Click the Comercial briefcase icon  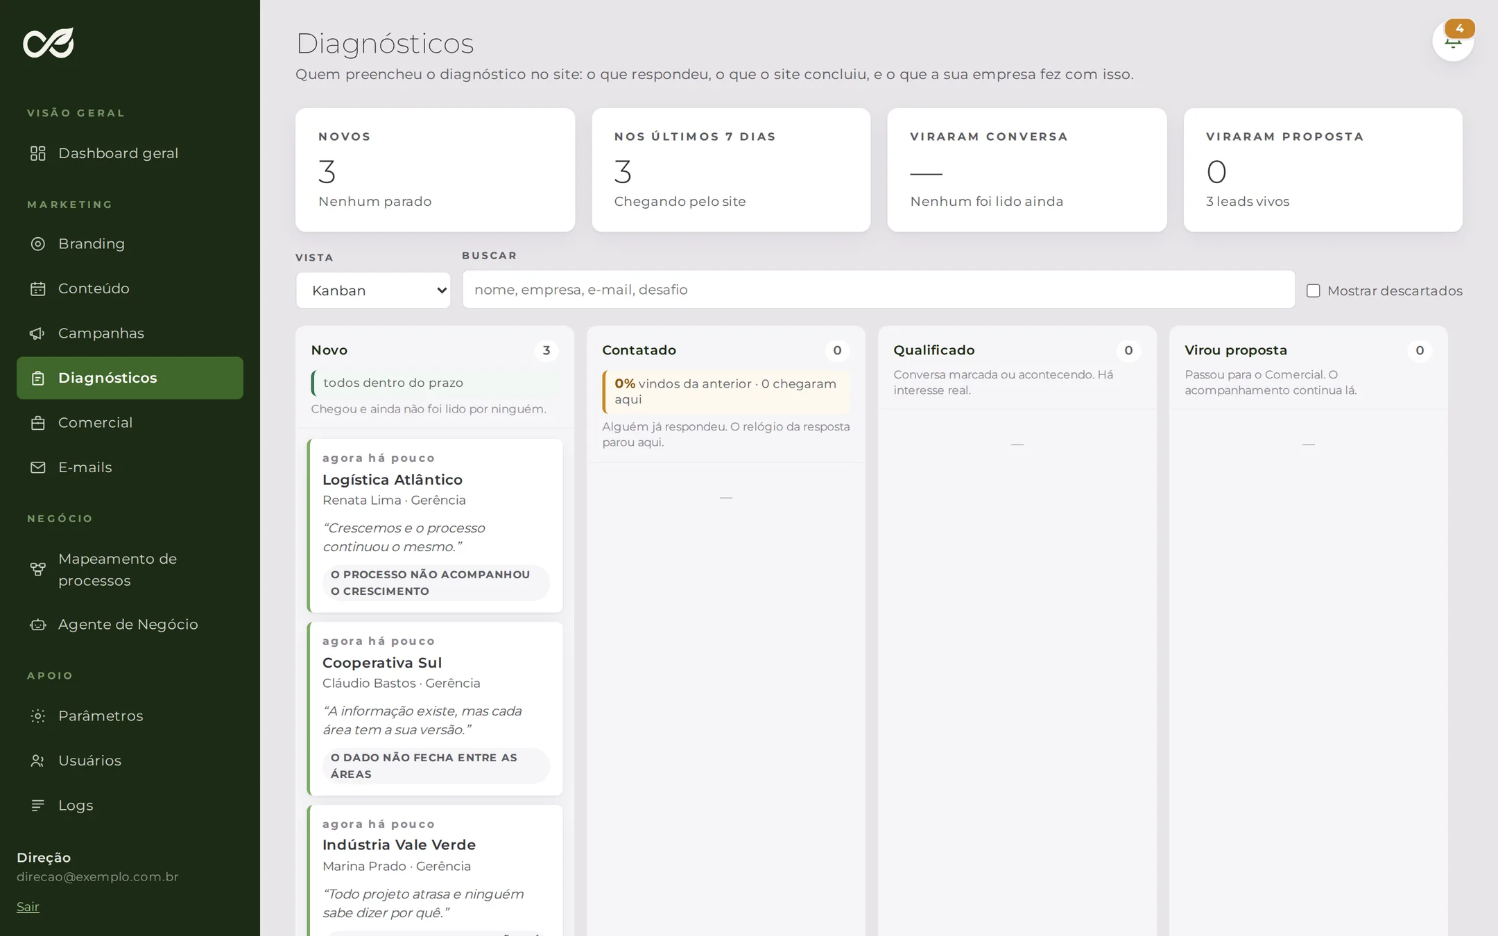click(38, 423)
